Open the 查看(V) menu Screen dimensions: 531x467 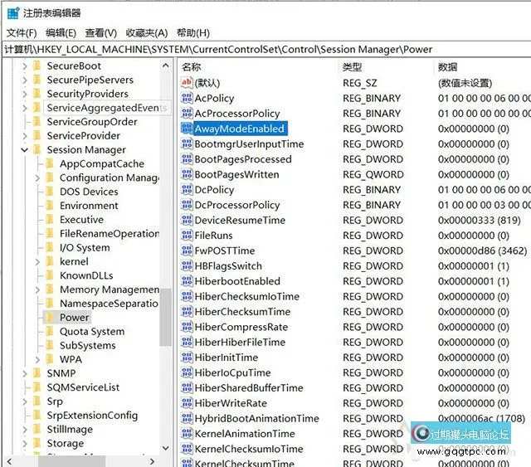pyautogui.click(x=101, y=33)
